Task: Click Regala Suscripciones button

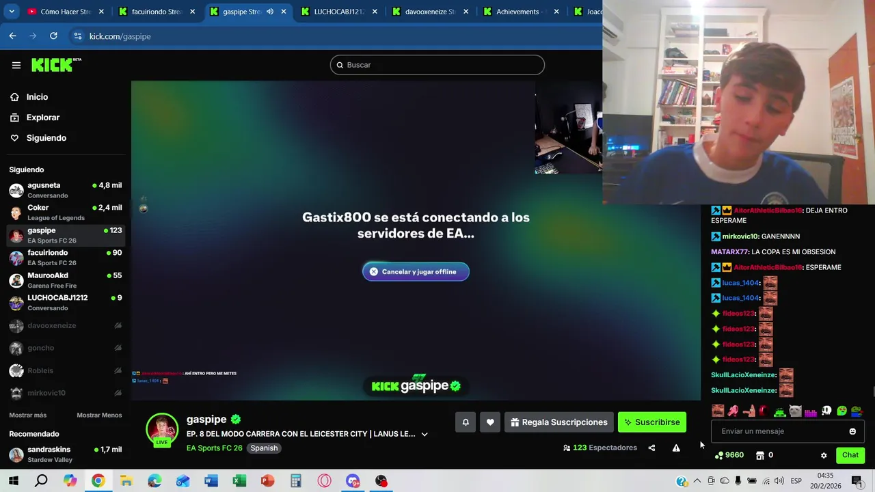Action: (x=558, y=422)
